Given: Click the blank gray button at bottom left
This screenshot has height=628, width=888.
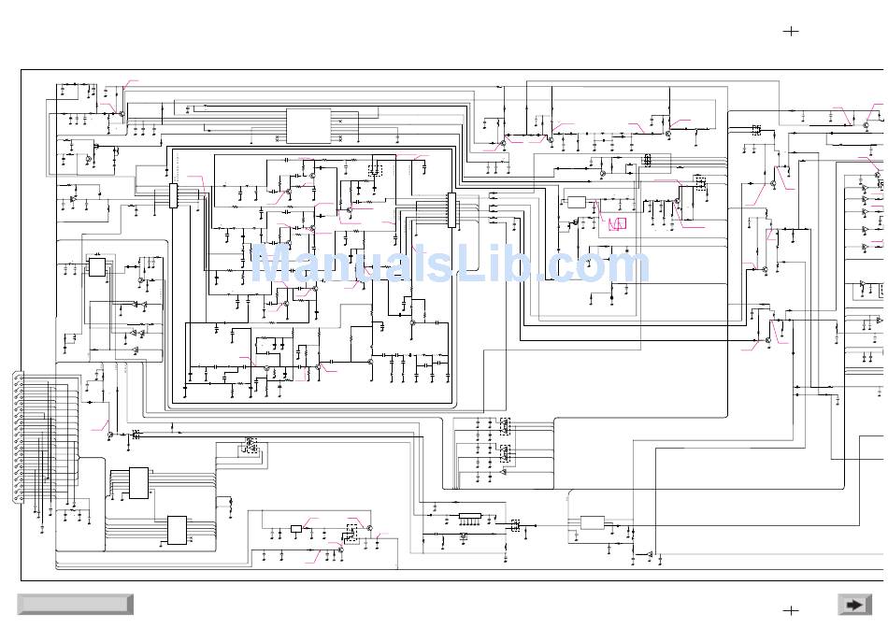Looking at the screenshot, I should (76, 605).
